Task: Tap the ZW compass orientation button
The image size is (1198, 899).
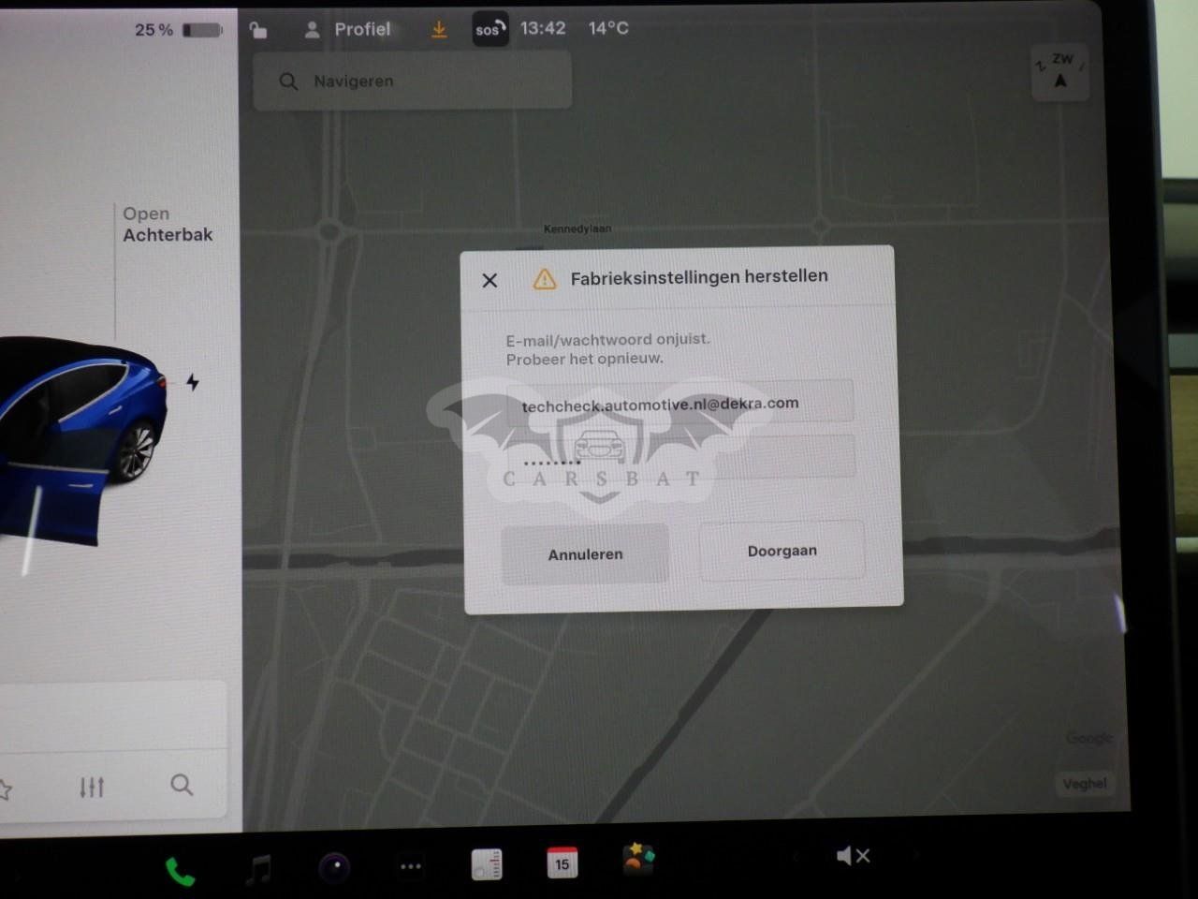Action: click(x=1059, y=71)
